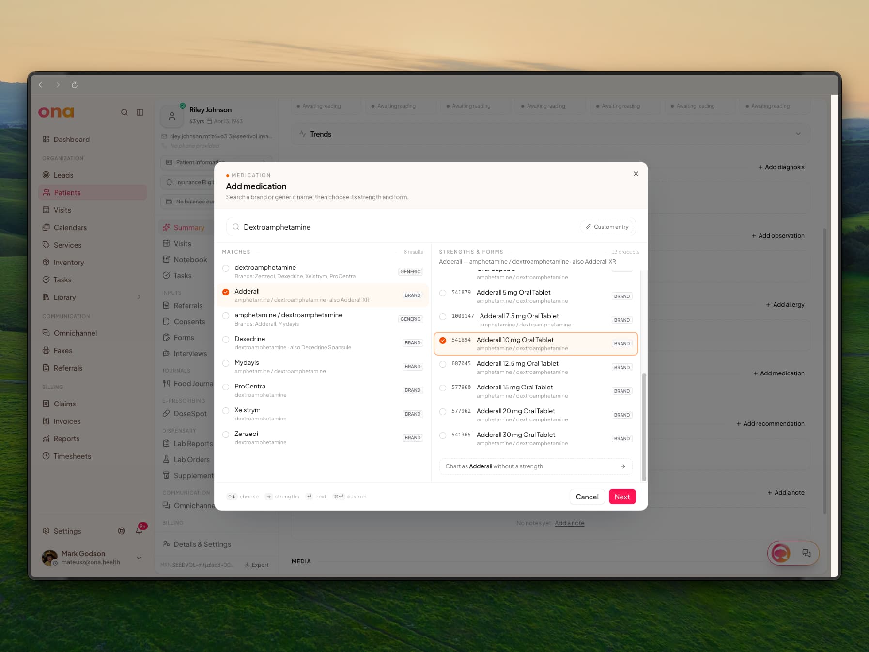The width and height of the screenshot is (869, 652).
Task: Expand the Trends section chevron
Action: pyautogui.click(x=798, y=134)
